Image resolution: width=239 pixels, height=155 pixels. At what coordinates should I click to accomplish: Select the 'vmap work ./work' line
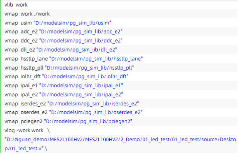point(27,14)
